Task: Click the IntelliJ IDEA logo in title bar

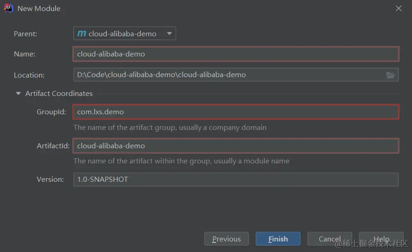Action: (x=9, y=8)
